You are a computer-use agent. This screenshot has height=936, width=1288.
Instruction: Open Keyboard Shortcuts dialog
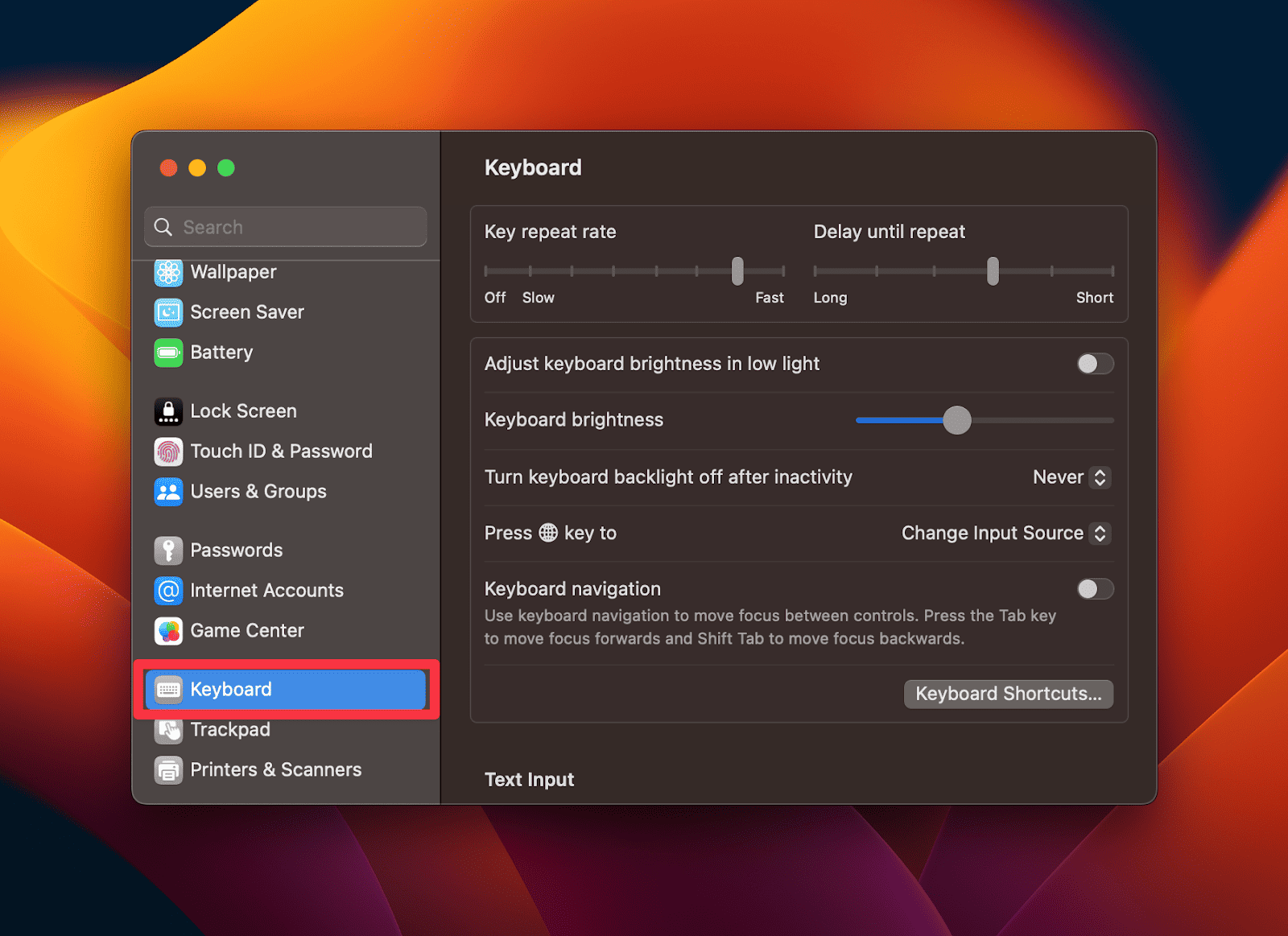coord(1009,694)
